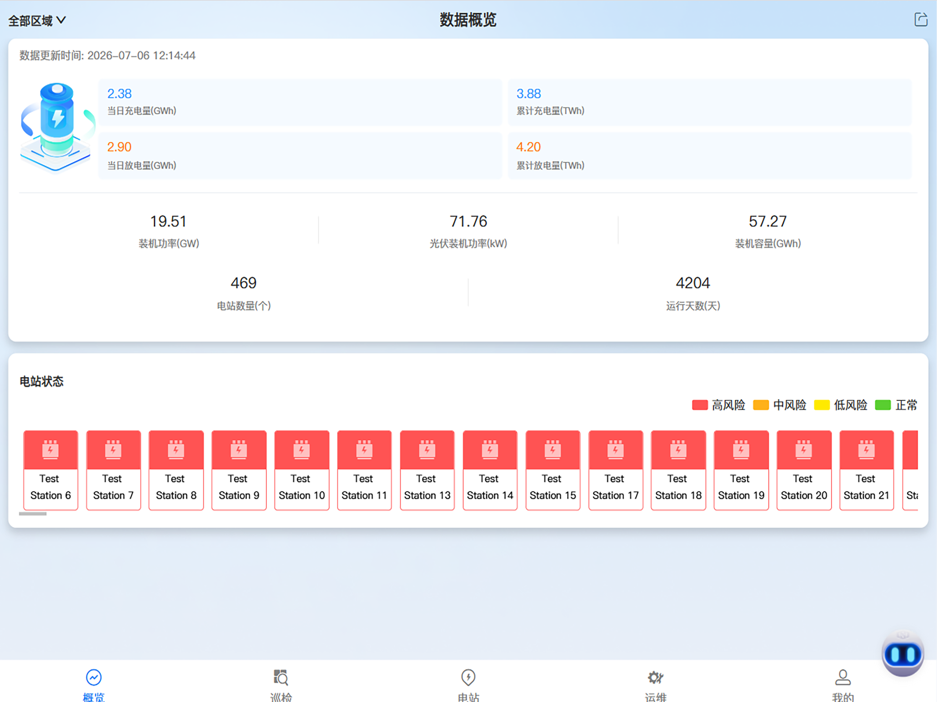Select the Test Station 9 card

point(239,470)
